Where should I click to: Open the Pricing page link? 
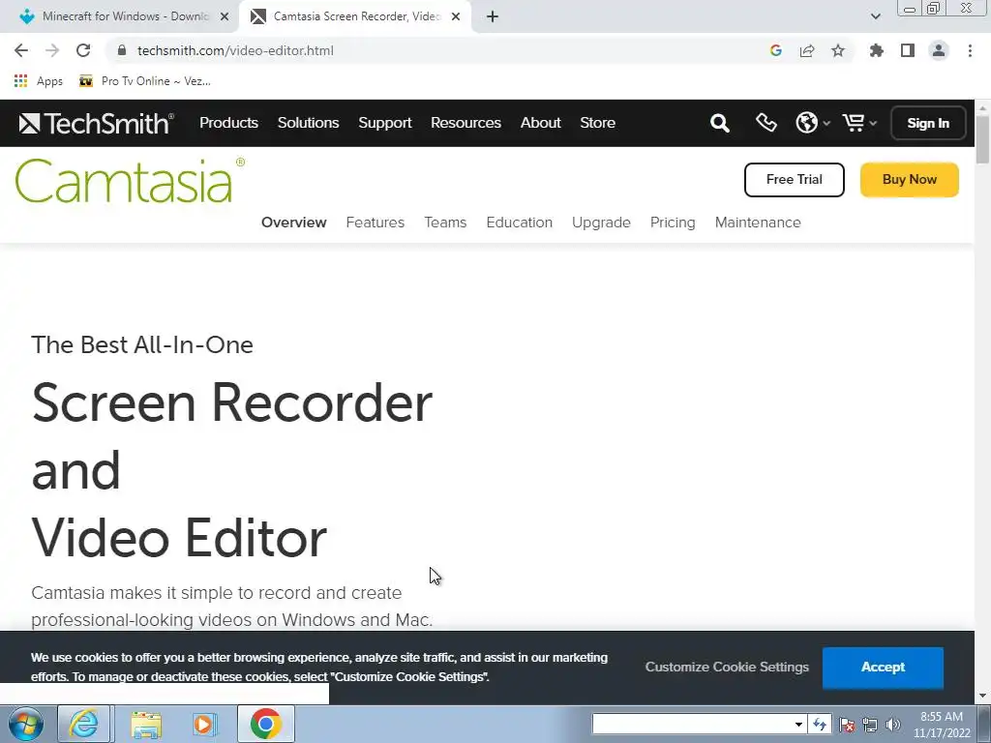pyautogui.click(x=673, y=223)
